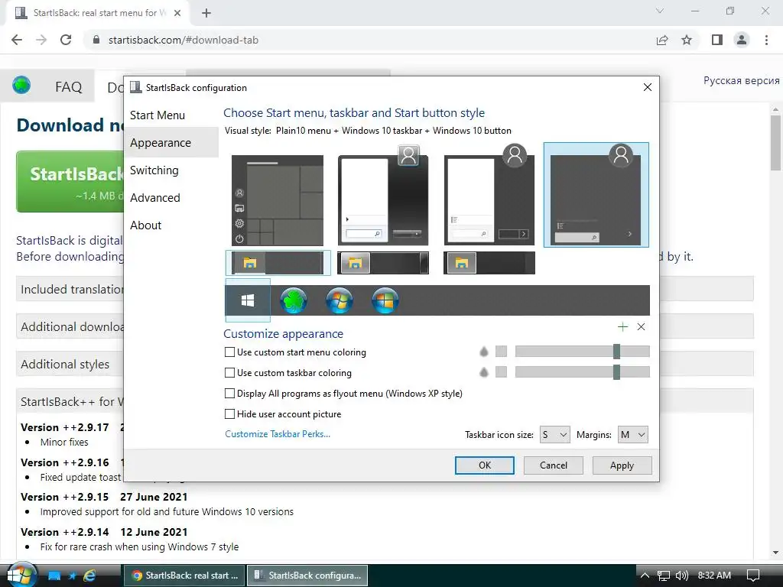Select Appearance in the sidebar
783x587 pixels.
coord(171,143)
